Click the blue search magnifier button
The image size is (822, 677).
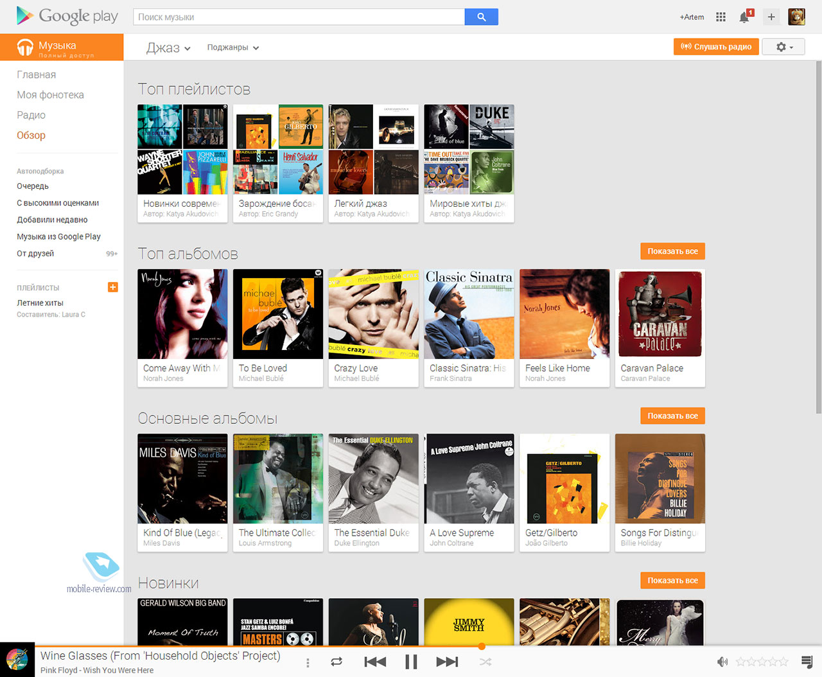tap(481, 17)
